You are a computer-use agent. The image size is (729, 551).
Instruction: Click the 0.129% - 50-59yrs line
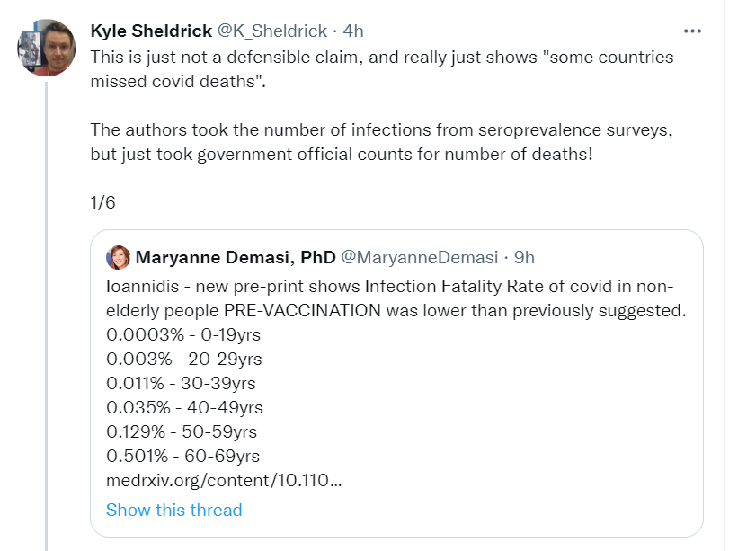pyautogui.click(x=183, y=431)
